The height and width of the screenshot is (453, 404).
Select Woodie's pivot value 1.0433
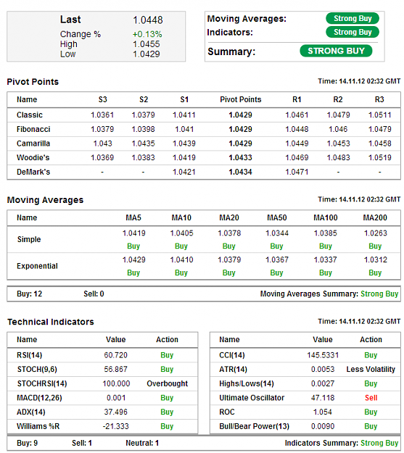pos(240,158)
